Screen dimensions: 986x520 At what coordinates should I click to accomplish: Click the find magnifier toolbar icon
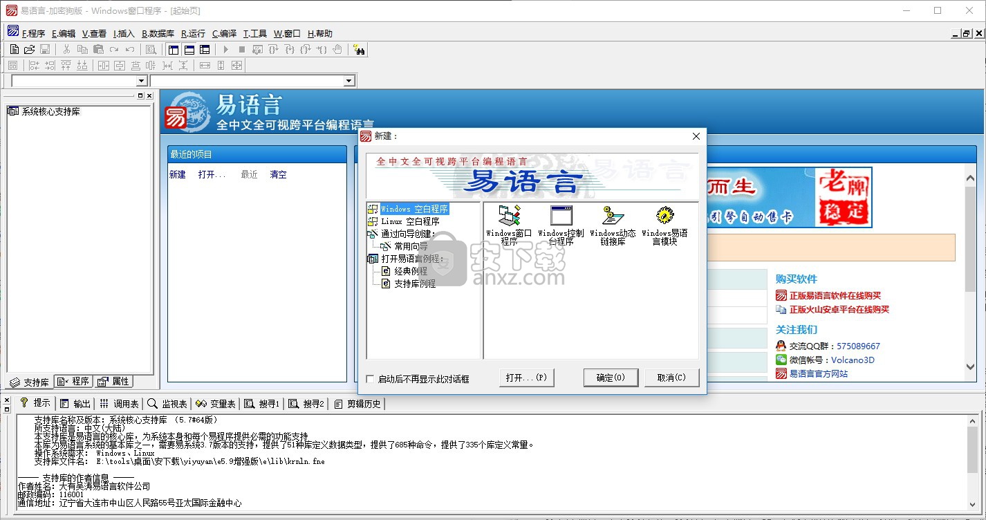[x=150, y=49]
